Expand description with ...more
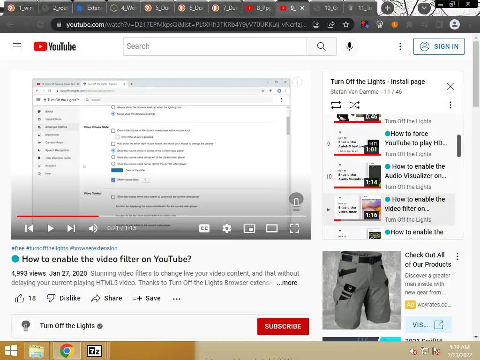This screenshot has height=360, width=480. click(287, 283)
